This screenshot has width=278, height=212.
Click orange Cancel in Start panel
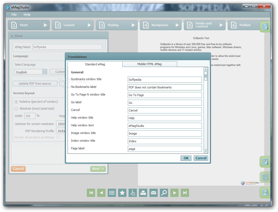pyautogui.click(x=18, y=169)
